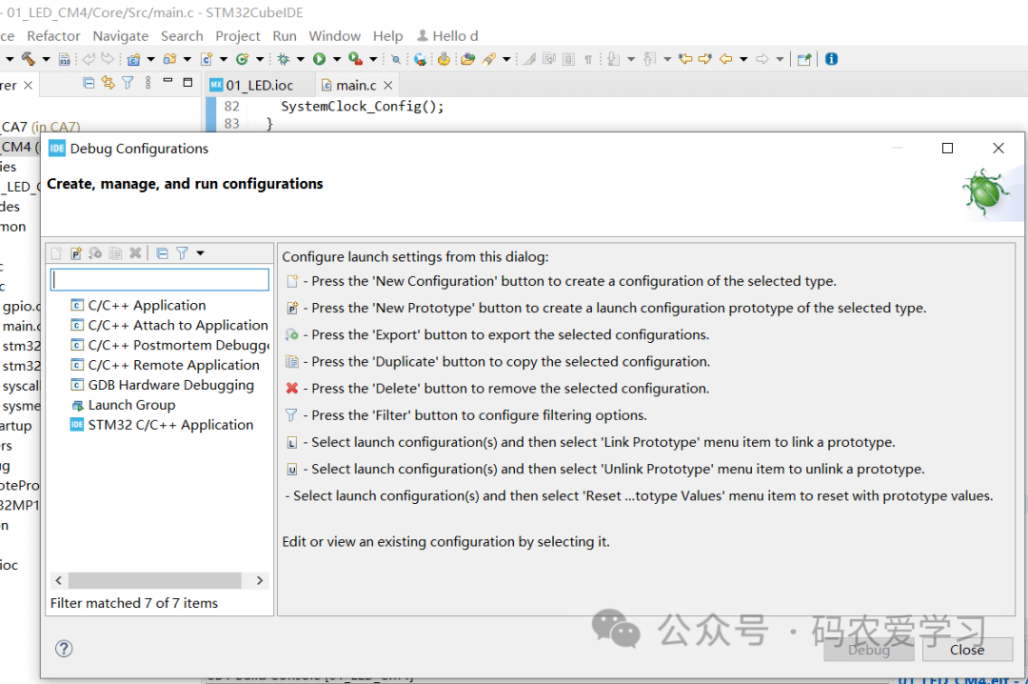Click the Hello d account menu item

(447, 36)
